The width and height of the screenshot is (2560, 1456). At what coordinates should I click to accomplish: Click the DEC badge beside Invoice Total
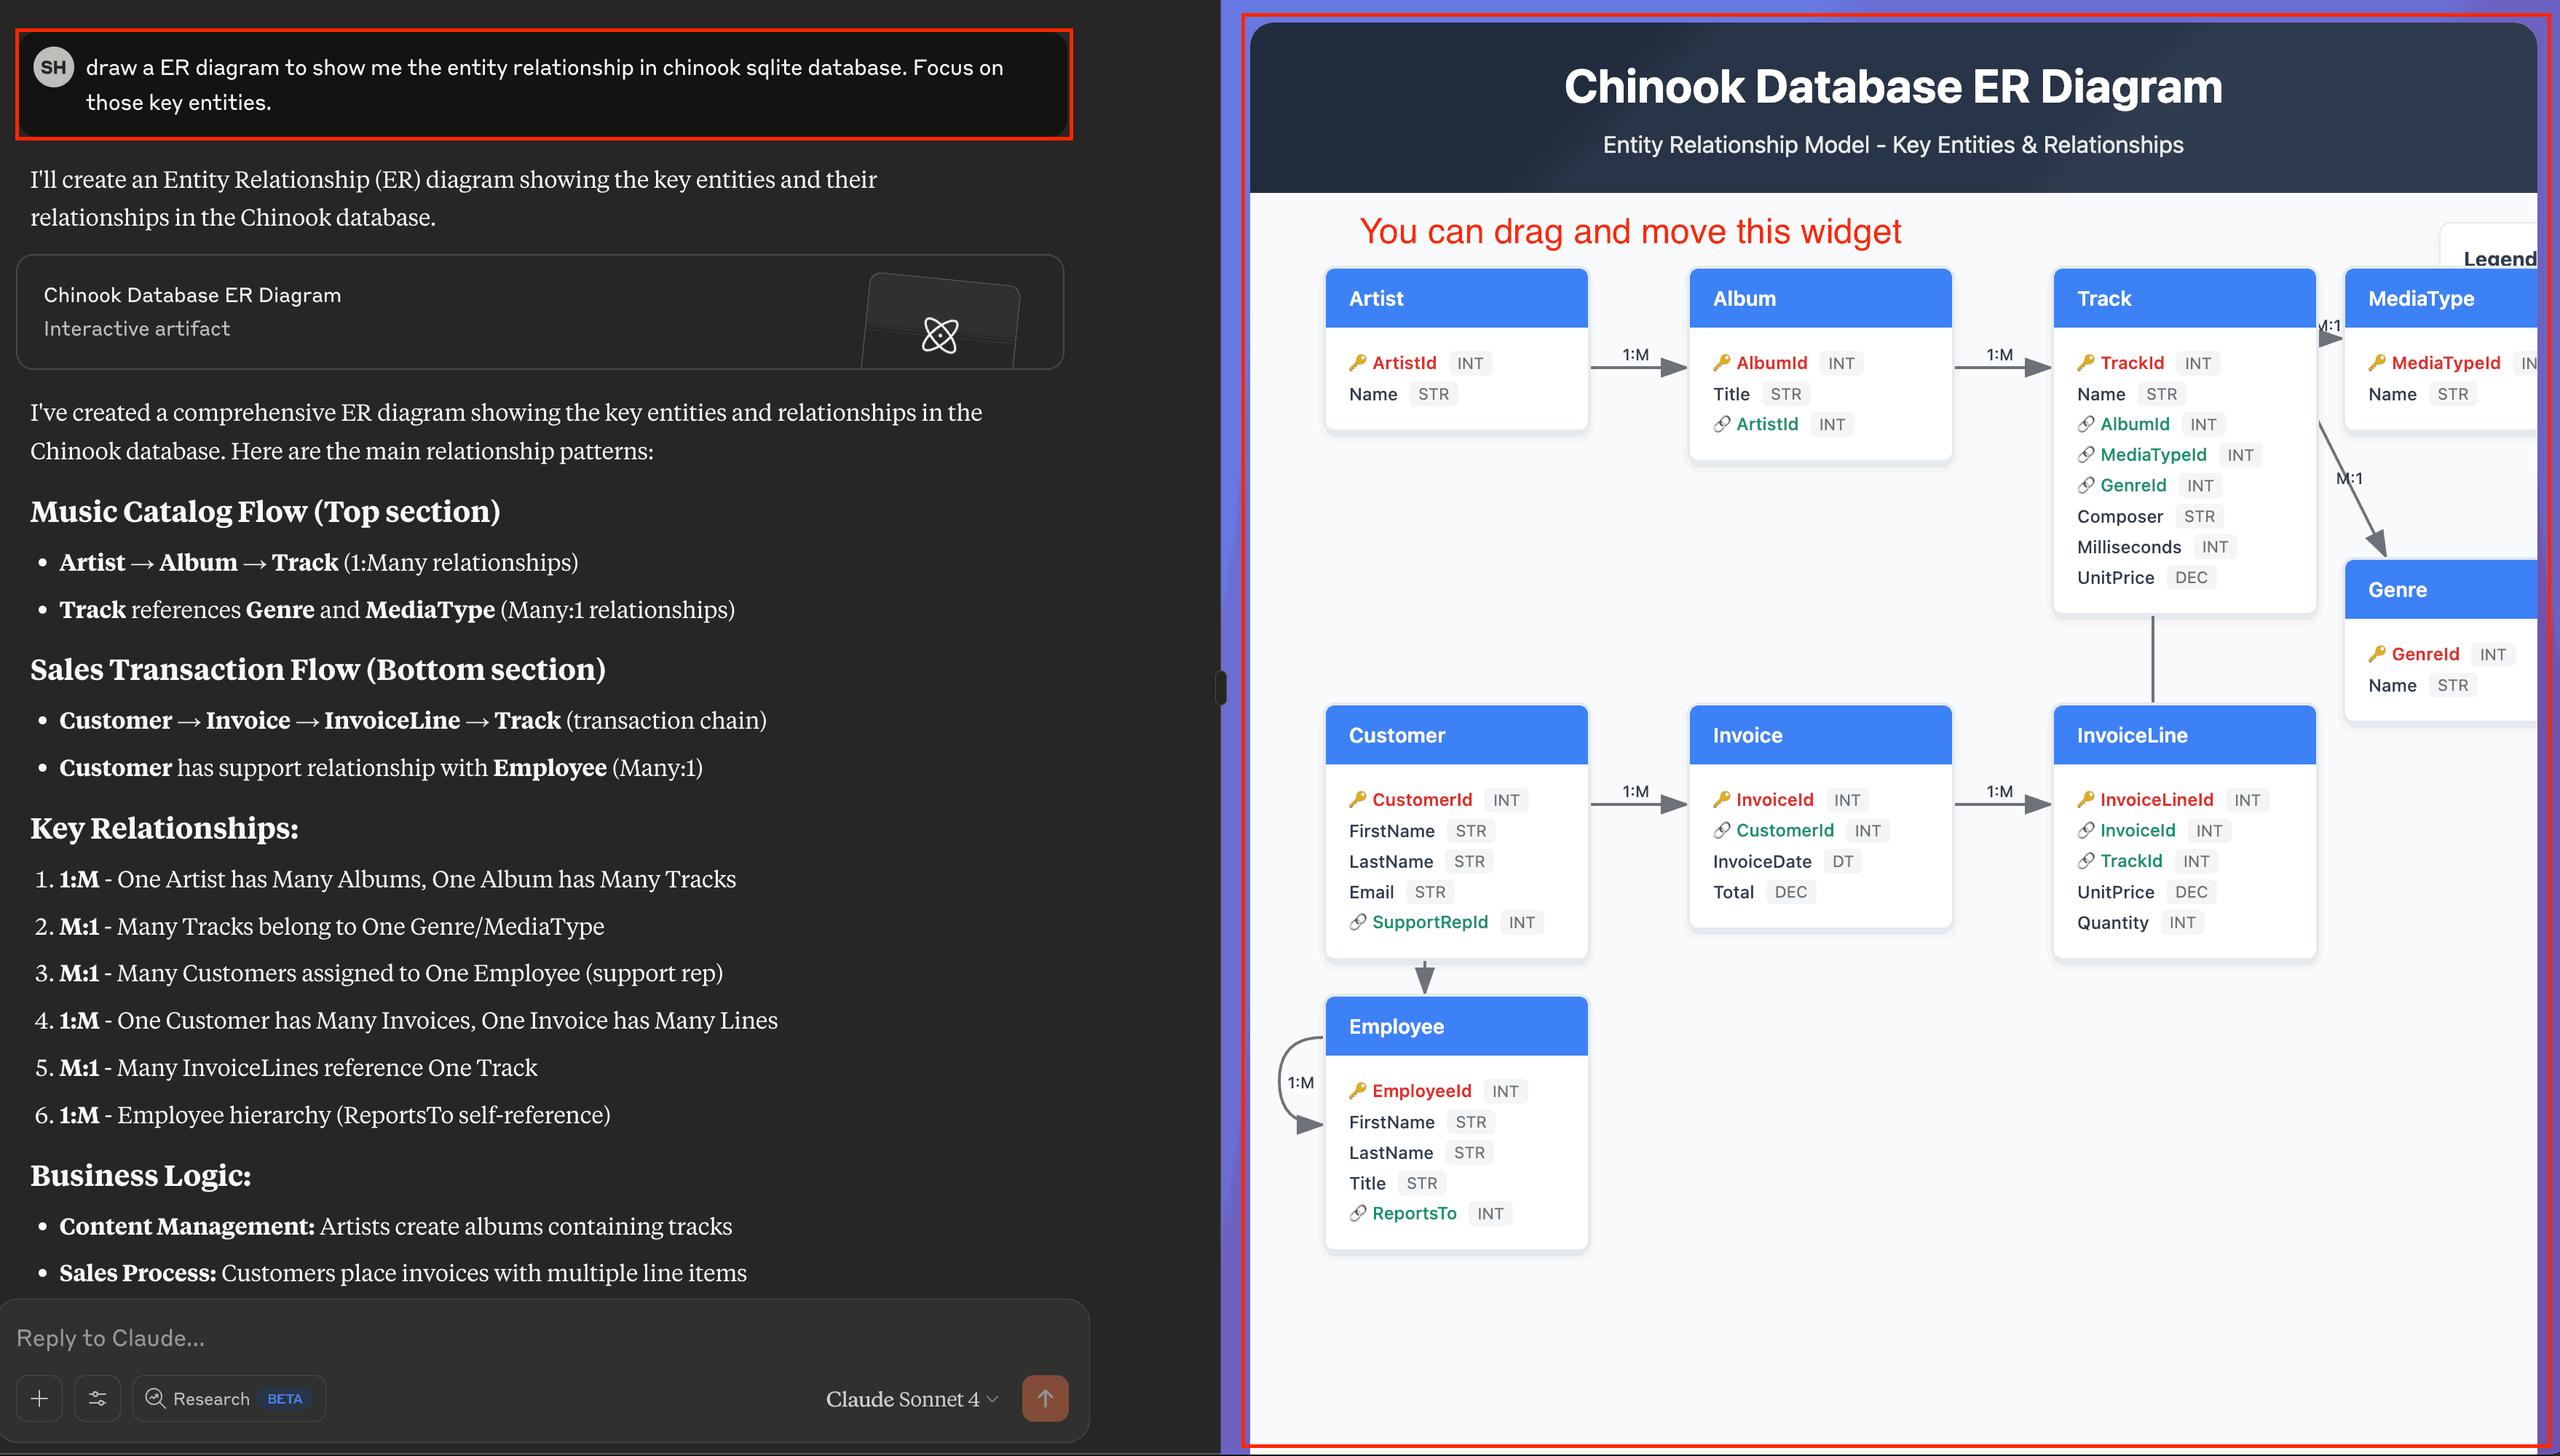[1791, 892]
